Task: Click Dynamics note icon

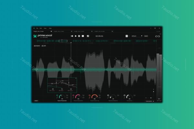Action: (124, 98)
